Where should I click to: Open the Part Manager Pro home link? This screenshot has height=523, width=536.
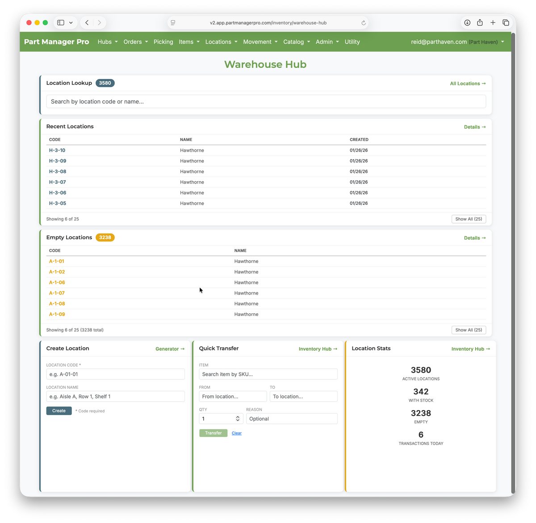[57, 42]
